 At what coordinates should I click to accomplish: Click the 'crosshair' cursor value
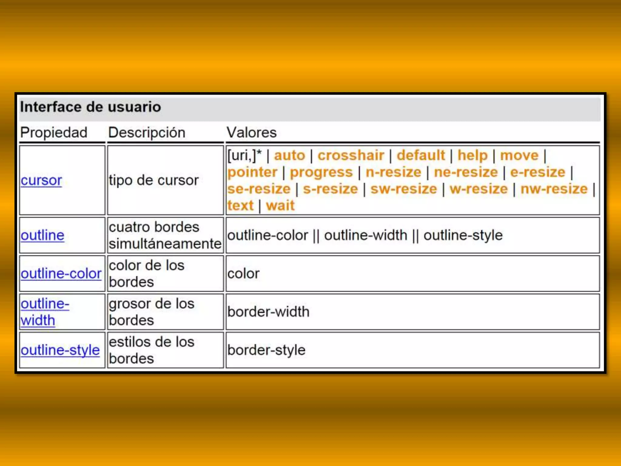pyautogui.click(x=351, y=155)
